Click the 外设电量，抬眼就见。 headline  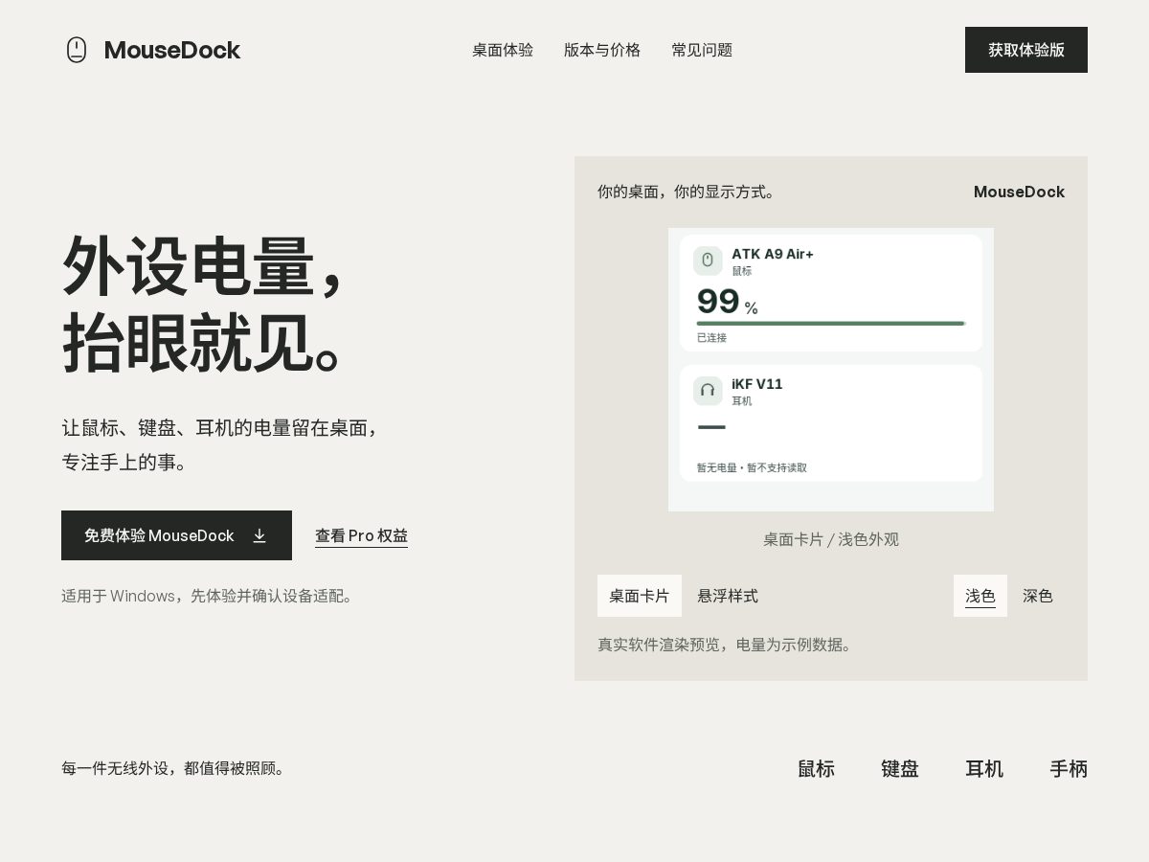[x=205, y=304]
